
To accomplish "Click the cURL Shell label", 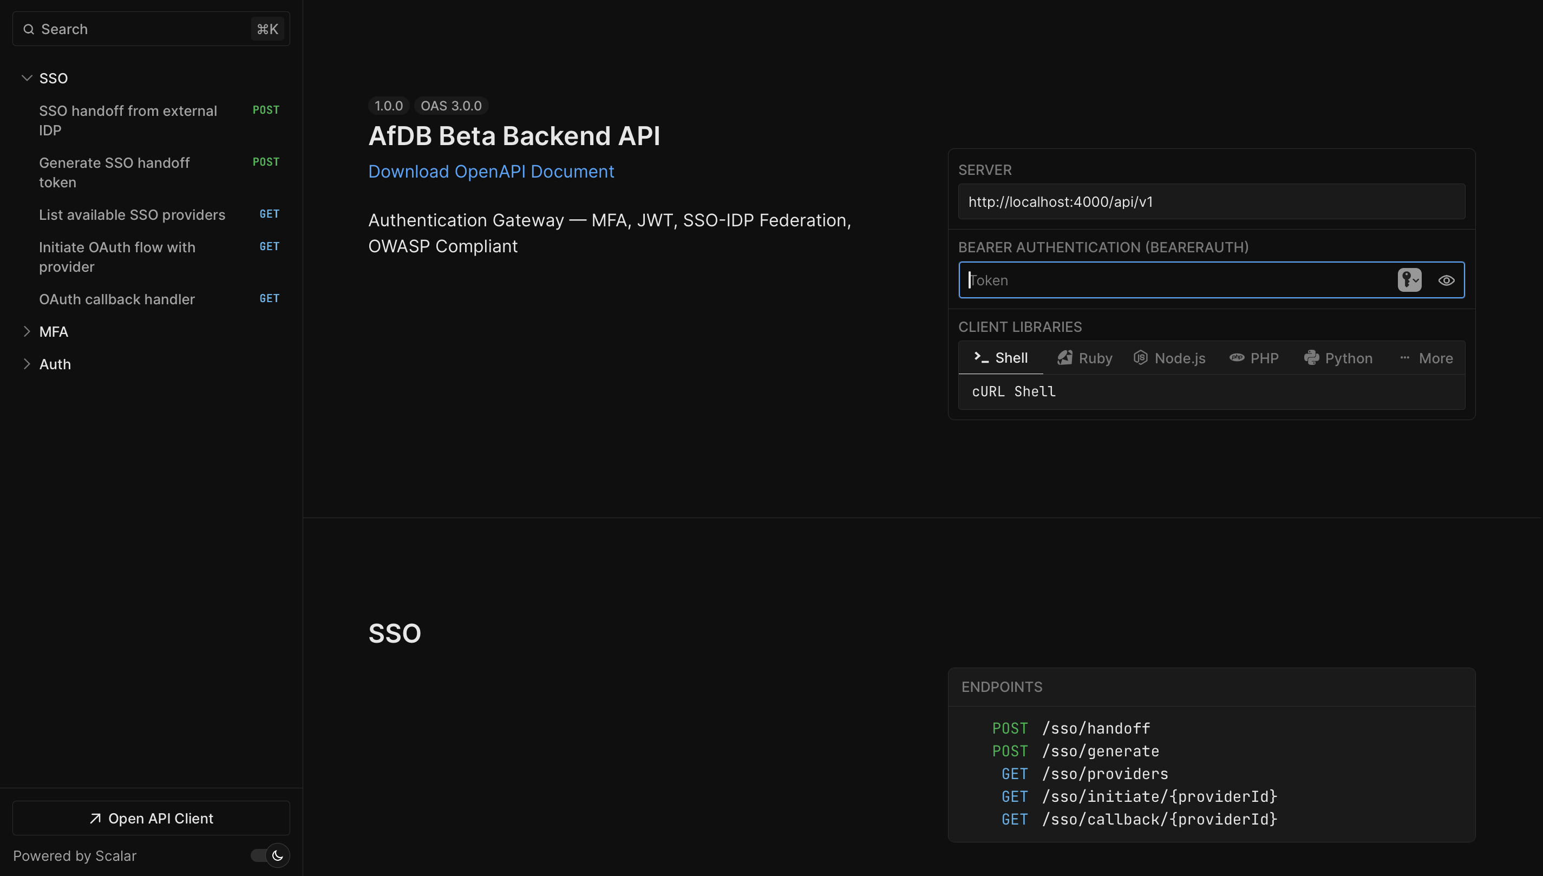I will pos(1013,391).
